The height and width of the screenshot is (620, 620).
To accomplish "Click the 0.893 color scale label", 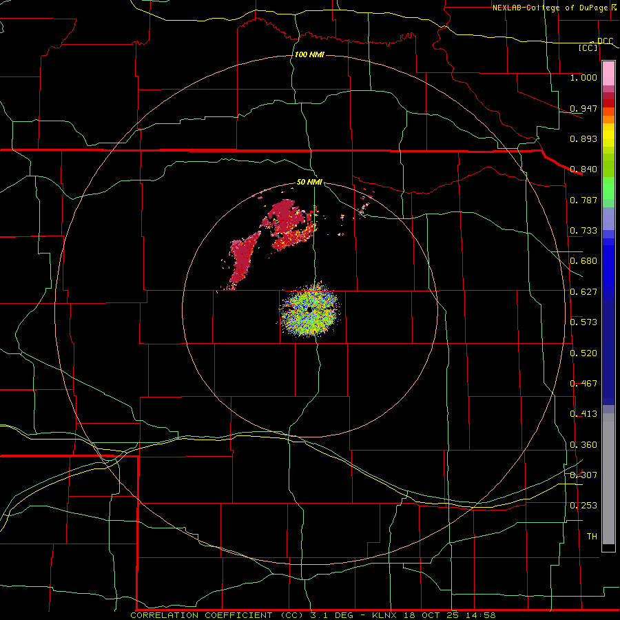I will [x=583, y=138].
